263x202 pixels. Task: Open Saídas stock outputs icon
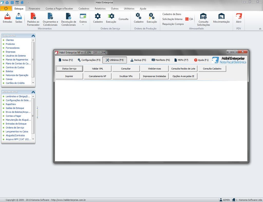click(18, 18)
